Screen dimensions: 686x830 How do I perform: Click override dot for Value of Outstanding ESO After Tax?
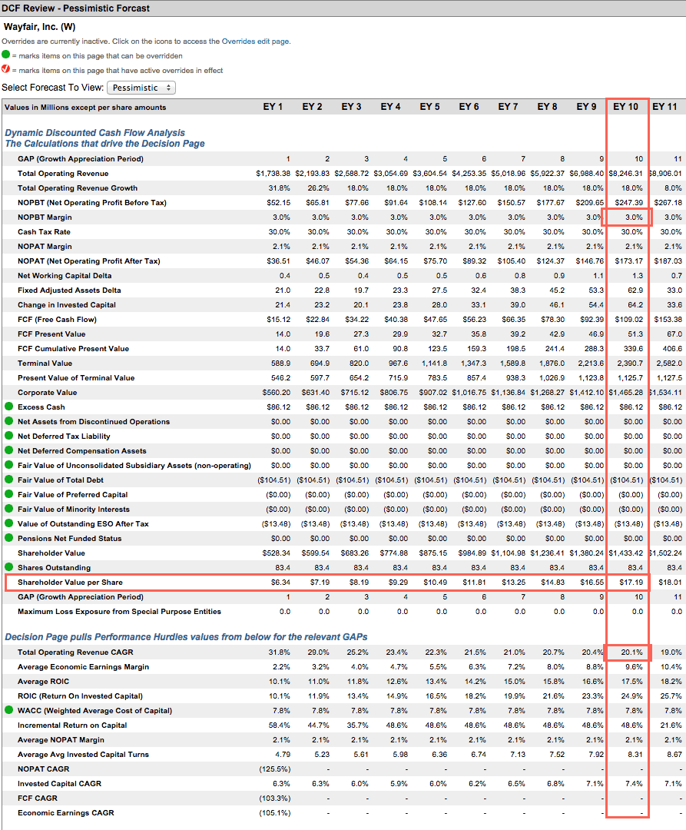click(9, 523)
